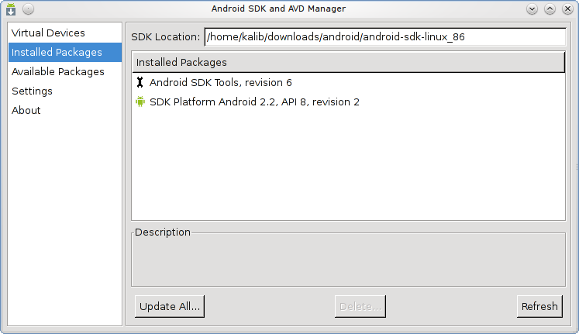Click the green Android robot platform icon
This screenshot has width=579, height=334.
tap(140, 102)
